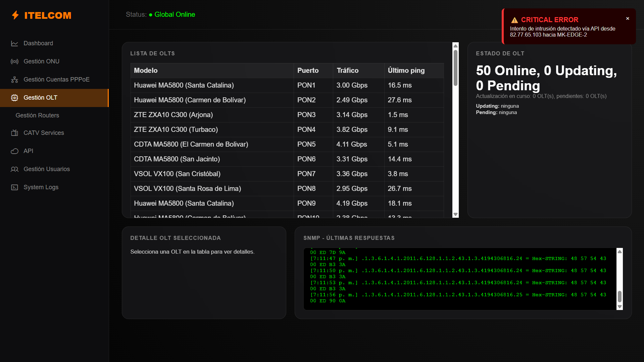Select CDTA MA5800 (El Carmen de Bolivar) row
644x362 pixels.
tap(287, 144)
